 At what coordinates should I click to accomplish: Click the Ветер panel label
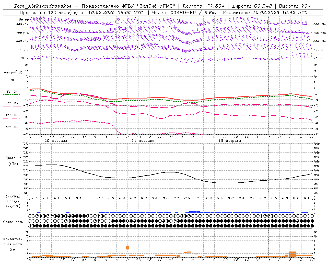point(24,19)
